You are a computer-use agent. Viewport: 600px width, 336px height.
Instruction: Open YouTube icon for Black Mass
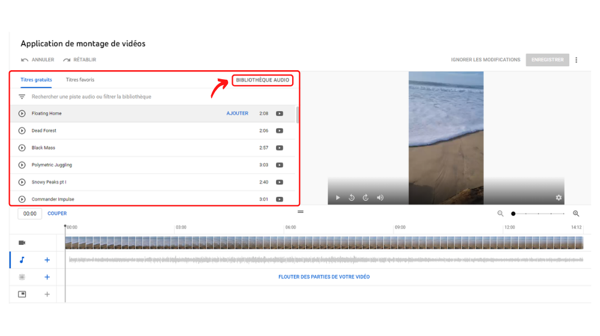280,148
